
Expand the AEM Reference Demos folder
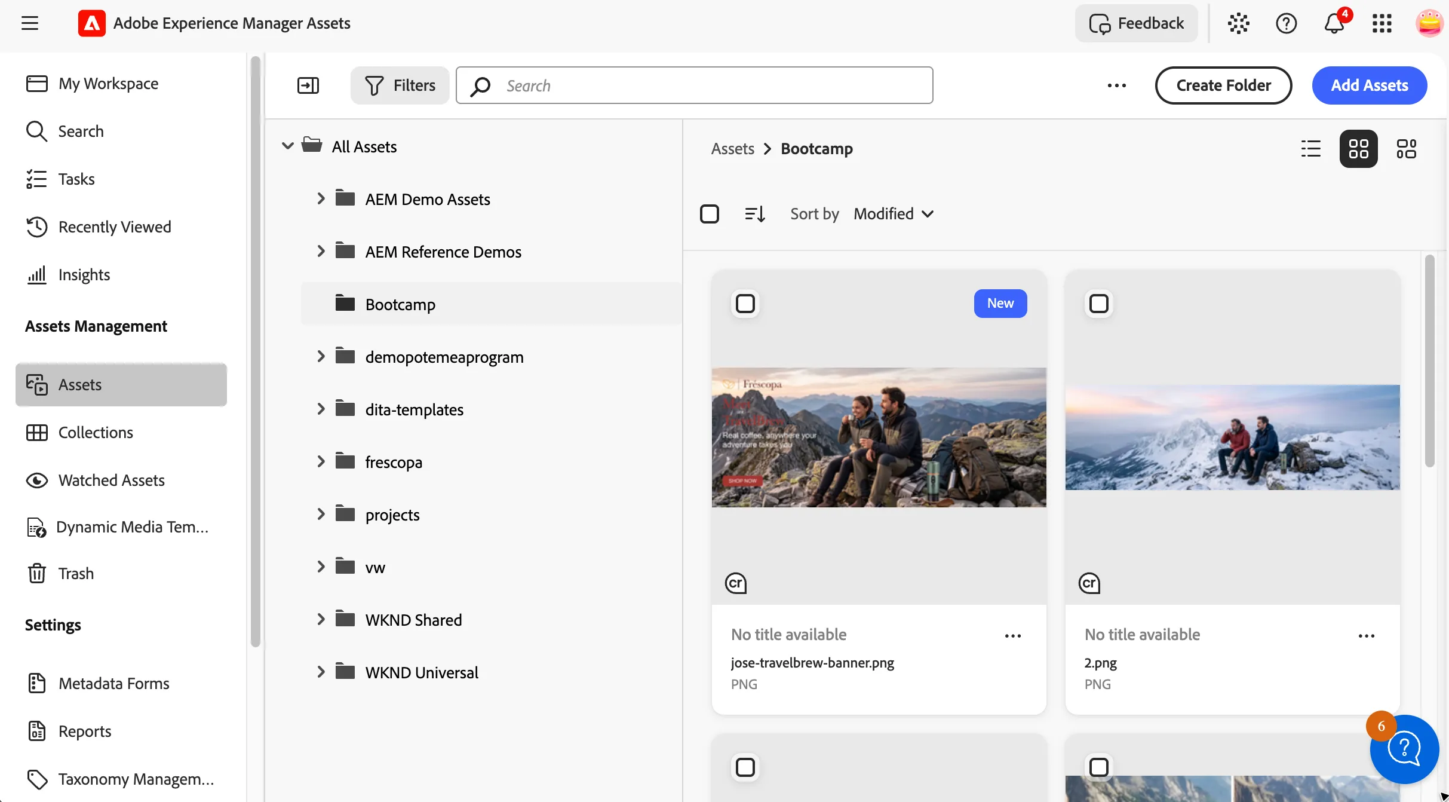321,251
